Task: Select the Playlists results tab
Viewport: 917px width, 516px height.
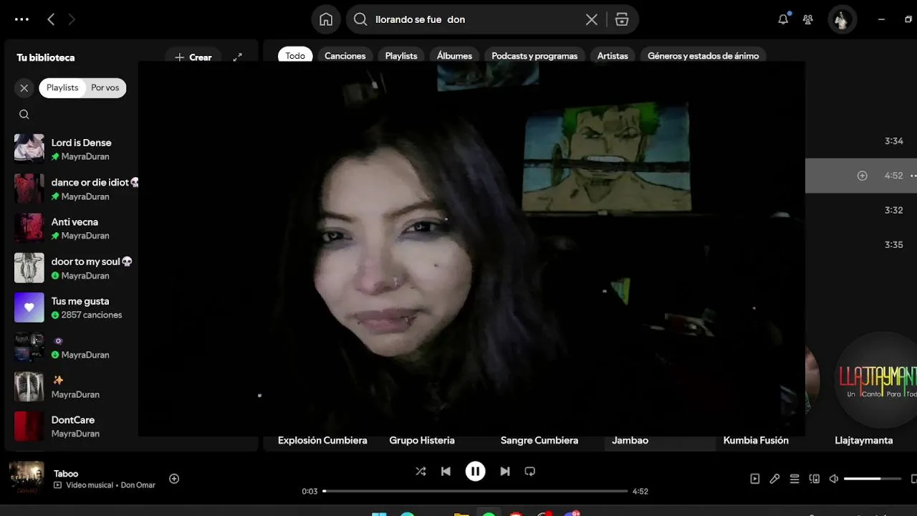Action: (401, 56)
